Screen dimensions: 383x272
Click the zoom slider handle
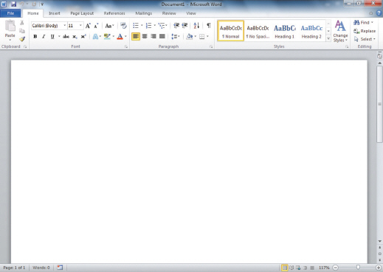coord(358,268)
